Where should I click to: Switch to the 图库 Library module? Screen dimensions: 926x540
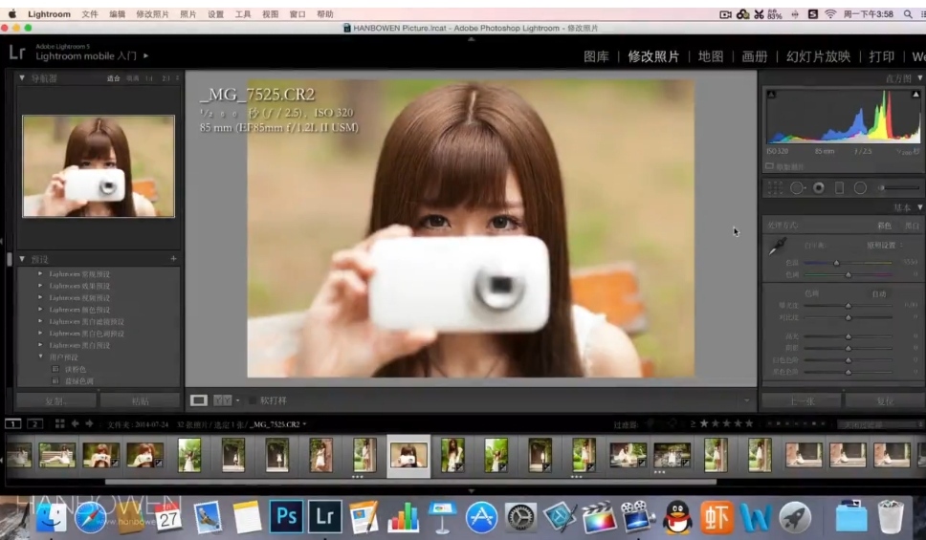click(x=596, y=57)
